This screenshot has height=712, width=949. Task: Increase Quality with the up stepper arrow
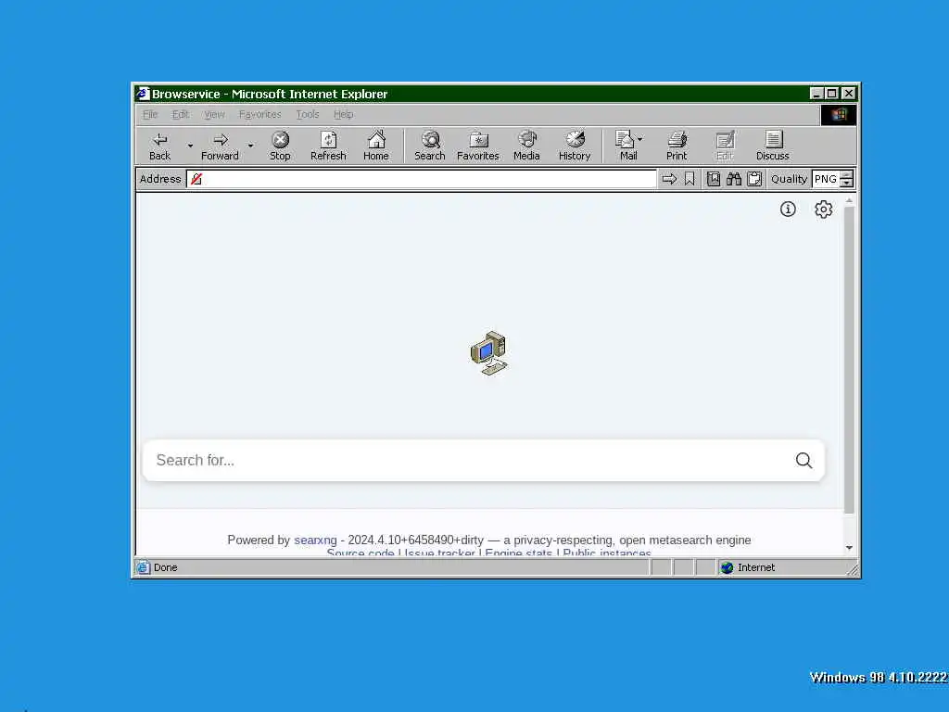click(847, 175)
